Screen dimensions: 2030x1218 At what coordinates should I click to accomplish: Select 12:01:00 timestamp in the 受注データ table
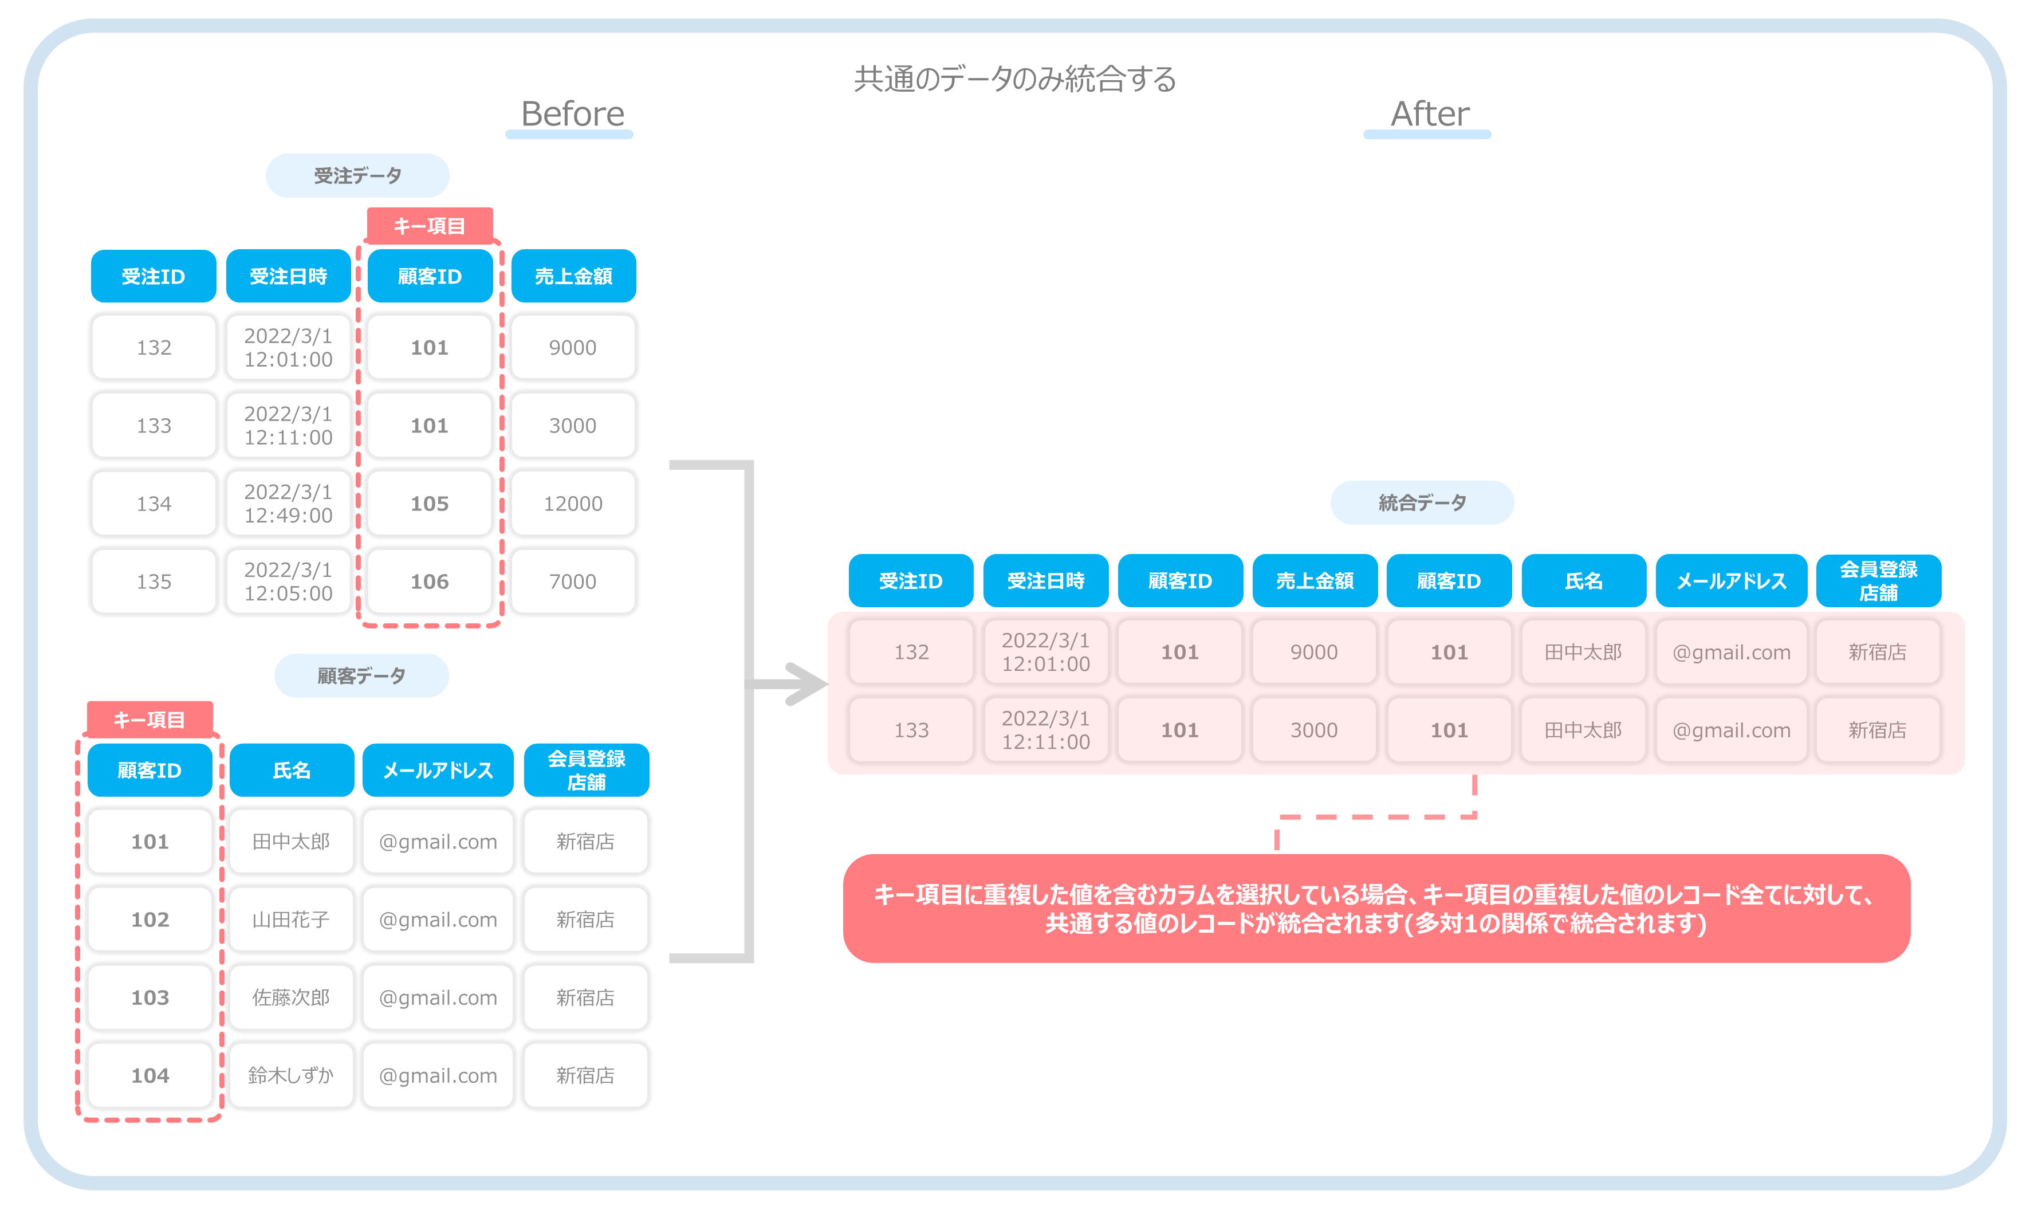coord(288,347)
